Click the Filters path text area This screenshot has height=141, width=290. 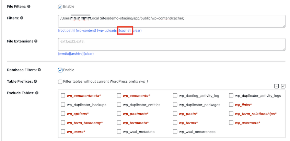172,21
